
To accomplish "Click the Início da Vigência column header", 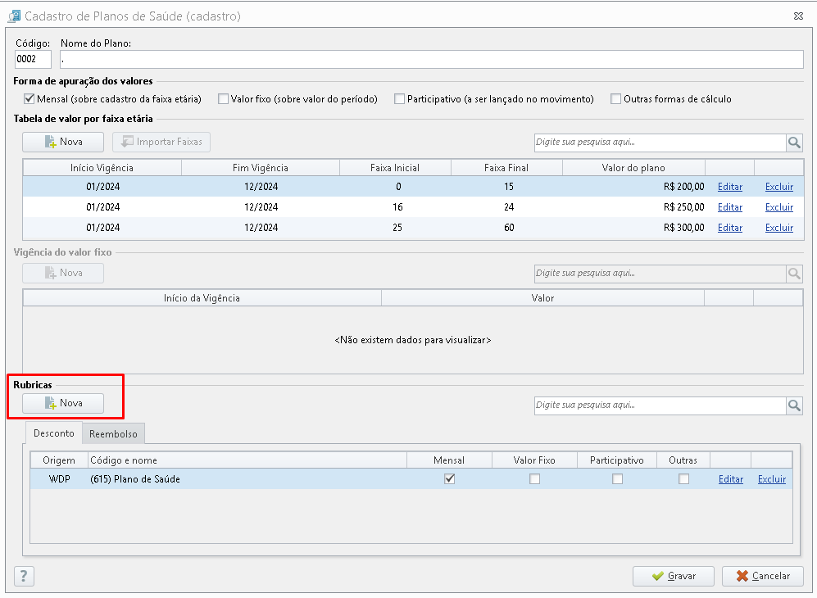I will [202, 298].
